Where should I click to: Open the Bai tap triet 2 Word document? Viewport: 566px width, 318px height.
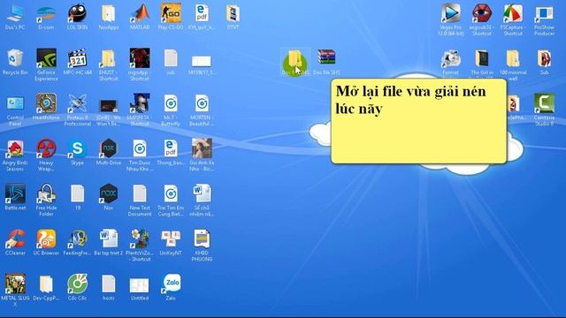pos(108,243)
